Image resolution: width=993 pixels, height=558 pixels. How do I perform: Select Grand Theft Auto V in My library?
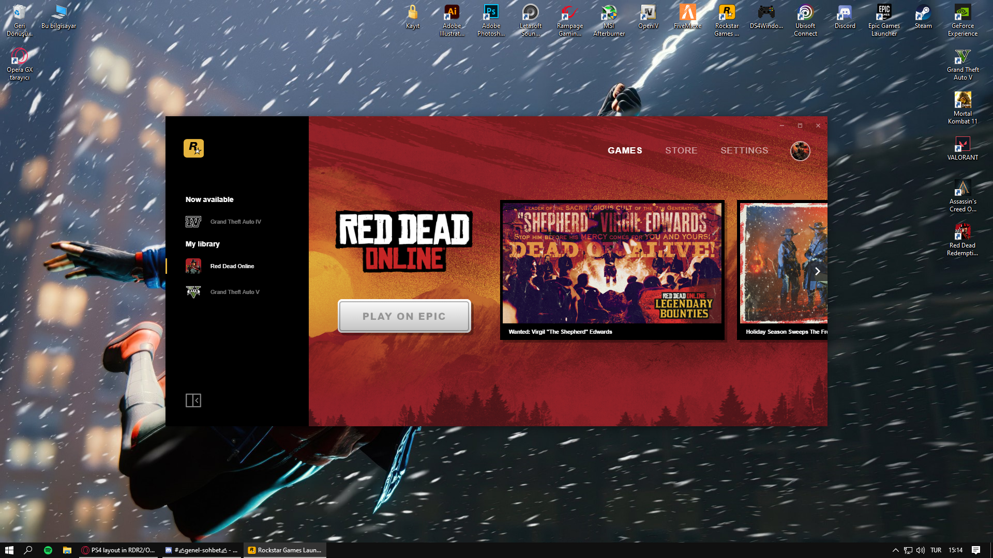pyautogui.click(x=222, y=292)
